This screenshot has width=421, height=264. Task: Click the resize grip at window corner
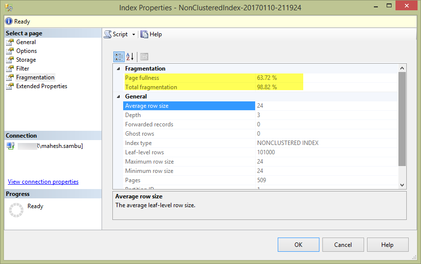(x=414, y=257)
